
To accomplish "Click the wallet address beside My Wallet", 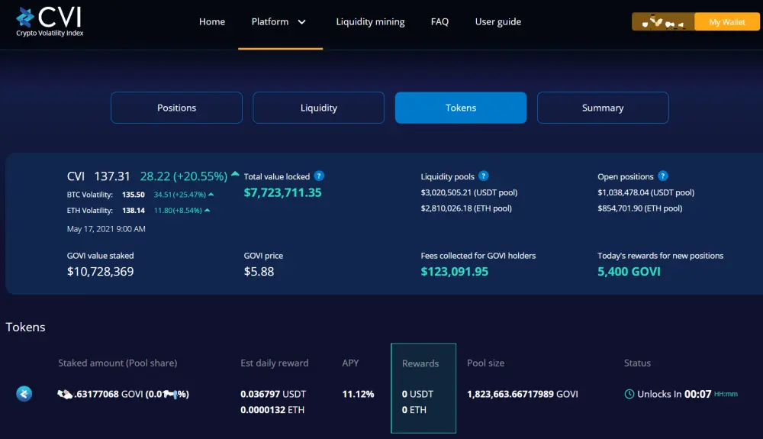I will click(663, 22).
